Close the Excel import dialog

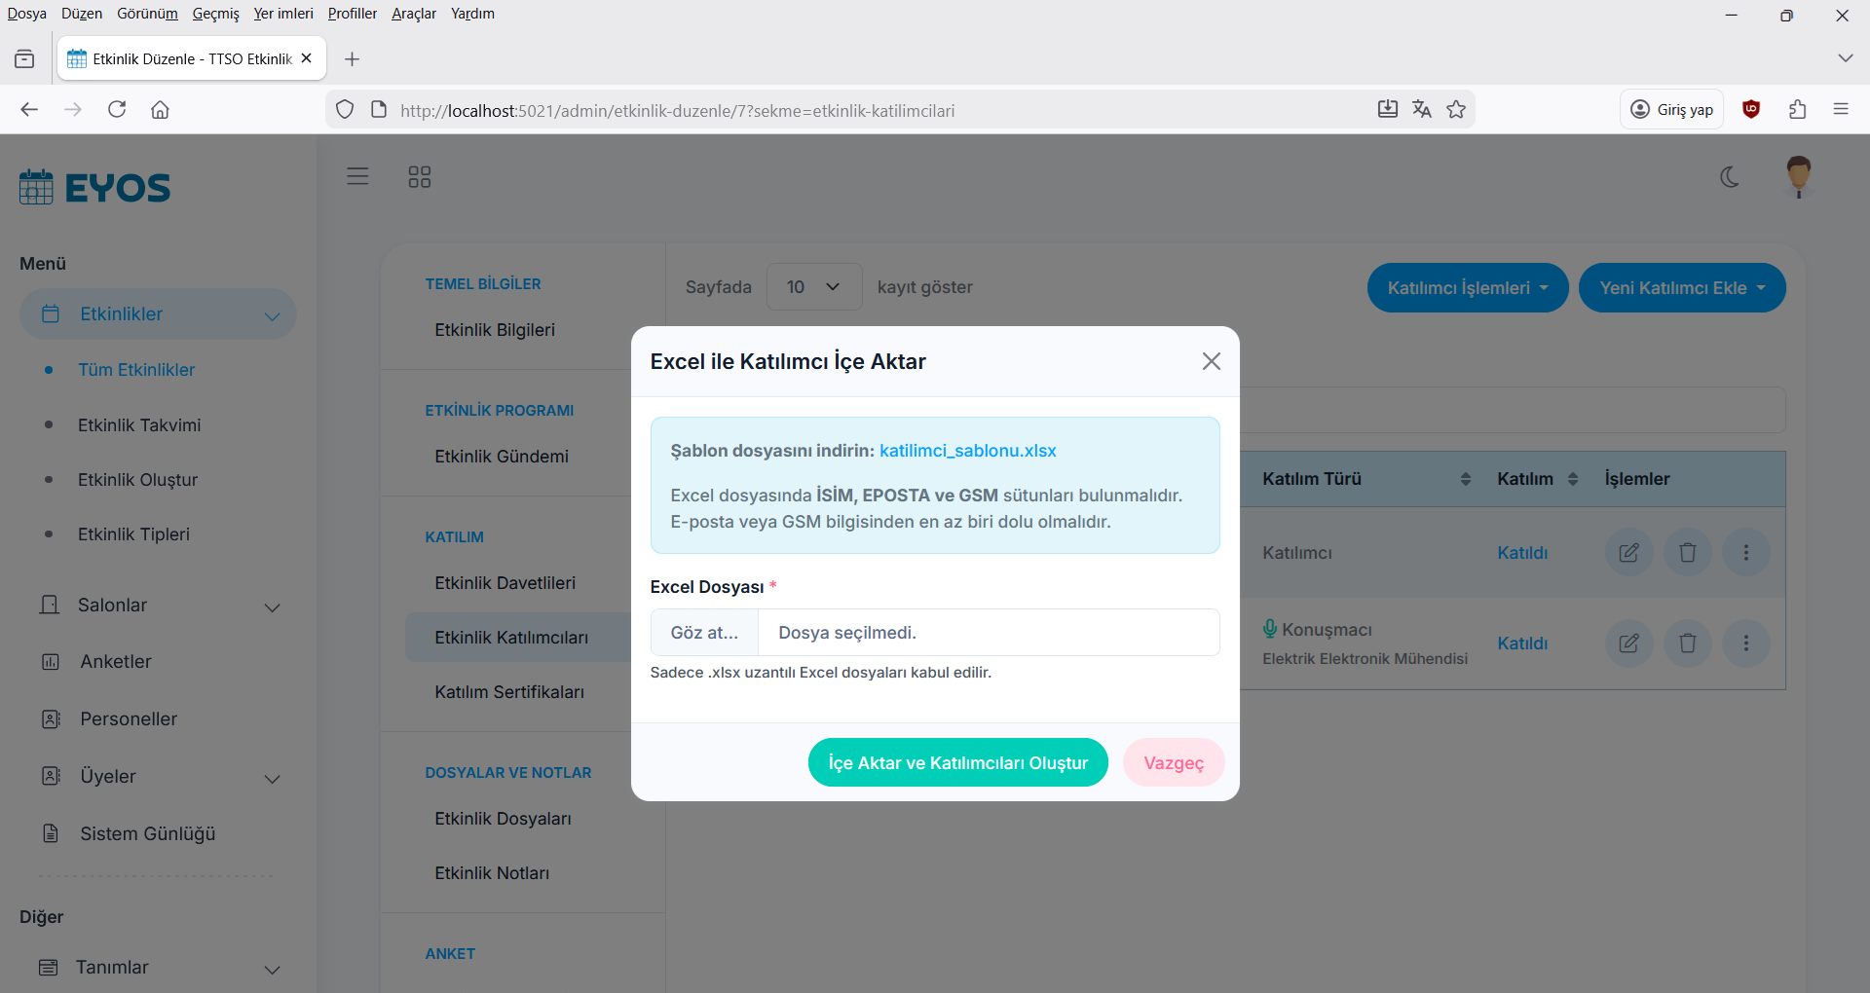(1211, 361)
